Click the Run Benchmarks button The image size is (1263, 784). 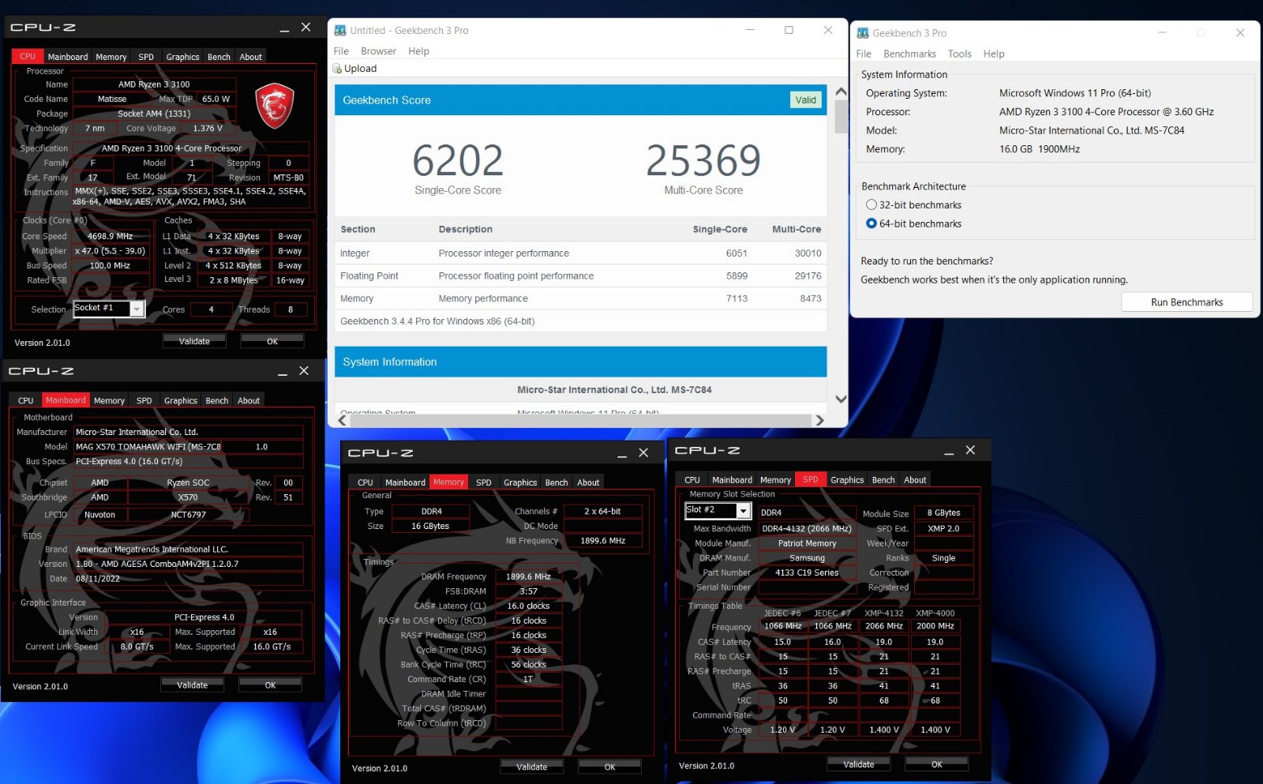tap(1186, 302)
